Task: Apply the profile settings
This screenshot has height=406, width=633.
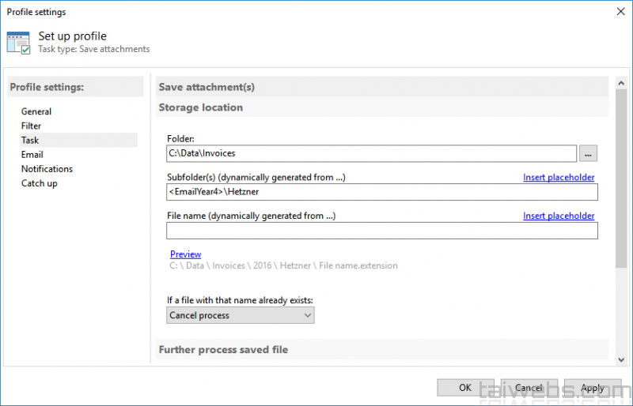Action: point(592,388)
